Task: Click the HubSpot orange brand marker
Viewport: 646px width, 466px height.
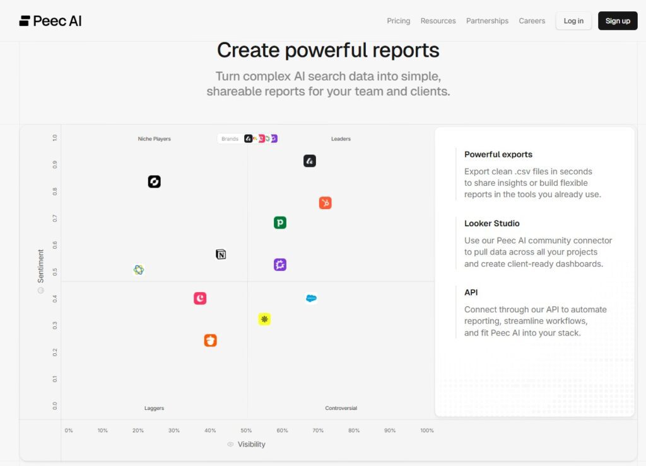Action: point(325,203)
